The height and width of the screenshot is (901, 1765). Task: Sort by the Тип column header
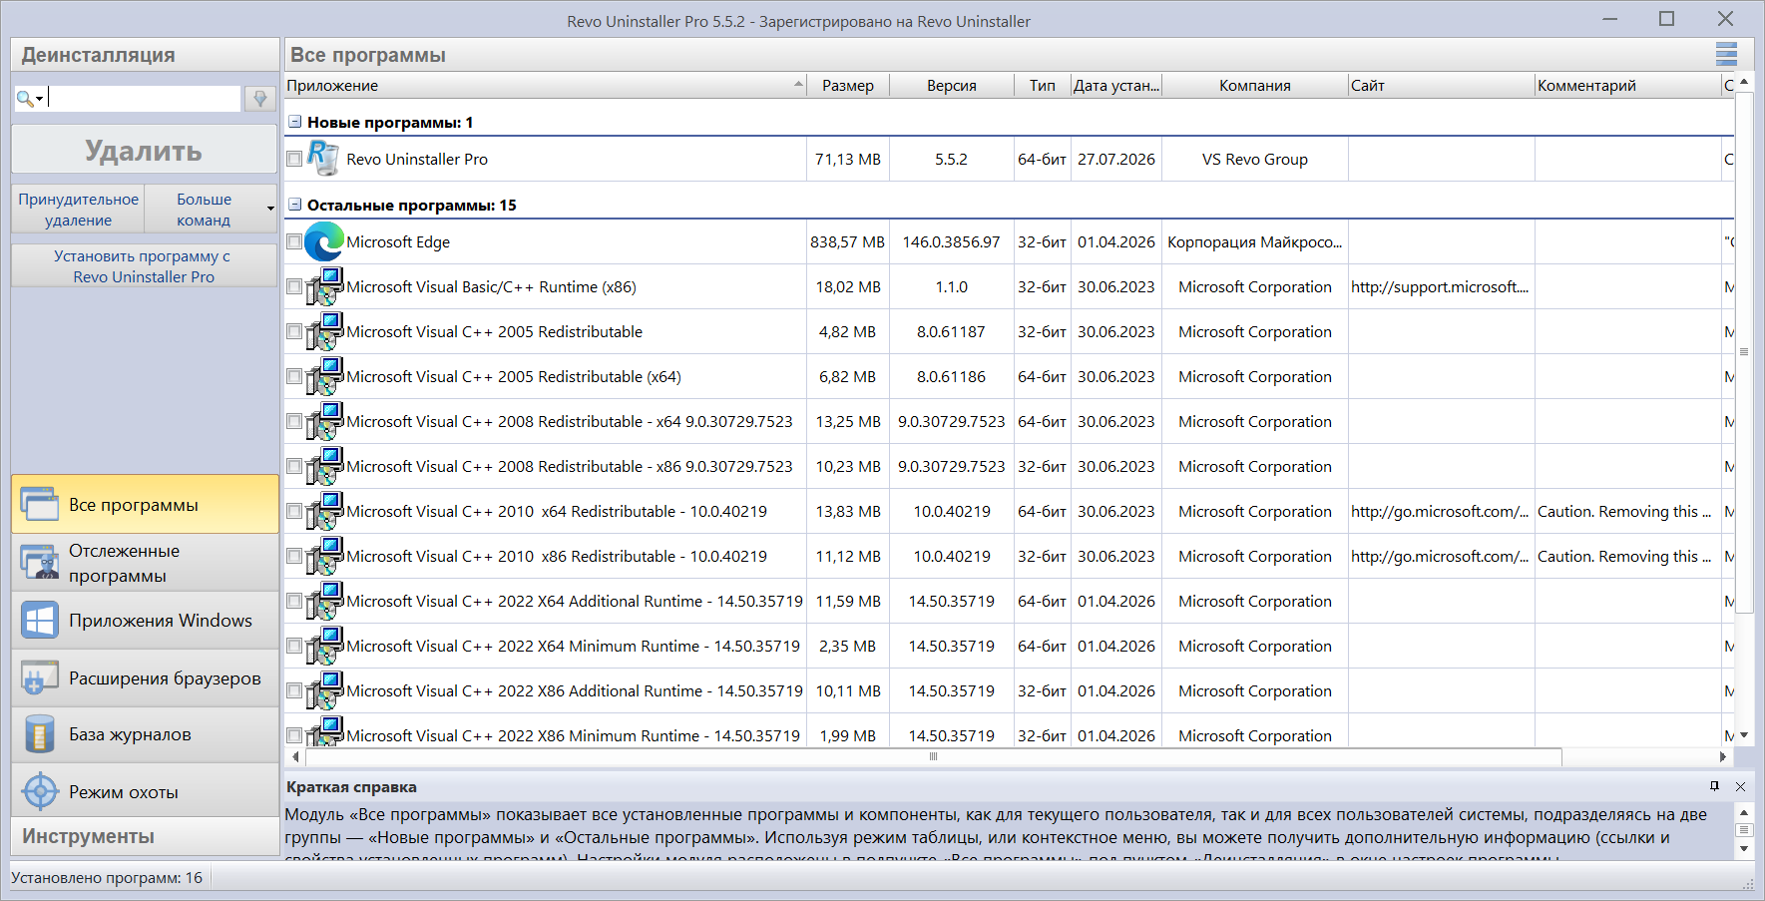[x=1043, y=85]
